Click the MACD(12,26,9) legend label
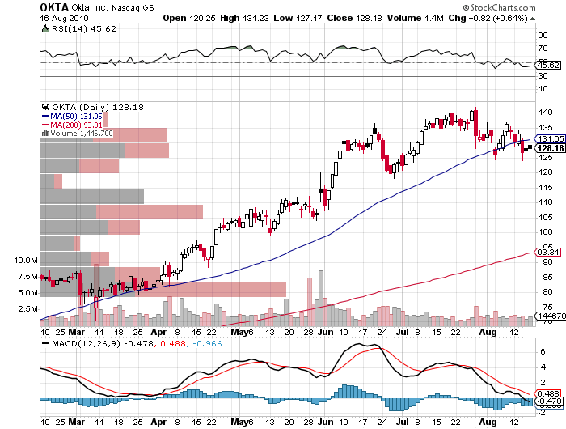Viewport: 566px width, 429px height. [x=86, y=343]
